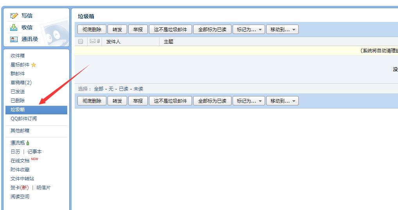Click the bottom 举报 button

point(138,101)
